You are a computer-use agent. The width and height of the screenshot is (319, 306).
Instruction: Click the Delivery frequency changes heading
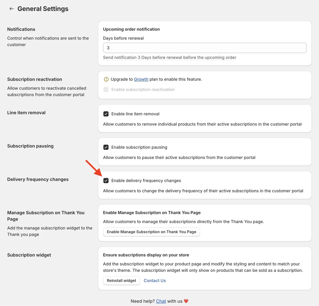38,179
